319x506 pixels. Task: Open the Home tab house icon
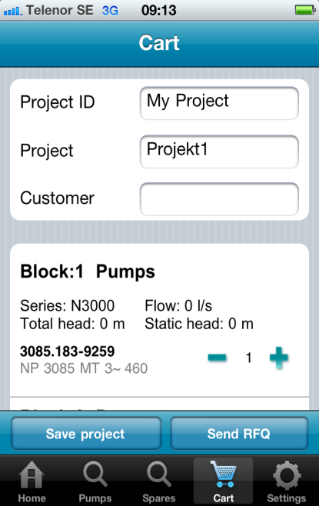click(32, 481)
